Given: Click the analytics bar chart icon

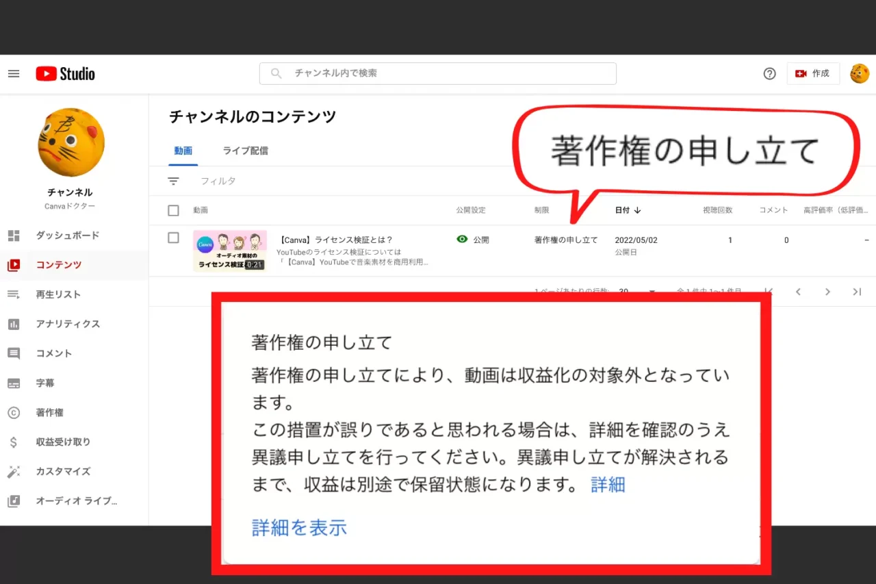Looking at the screenshot, I should (x=14, y=324).
